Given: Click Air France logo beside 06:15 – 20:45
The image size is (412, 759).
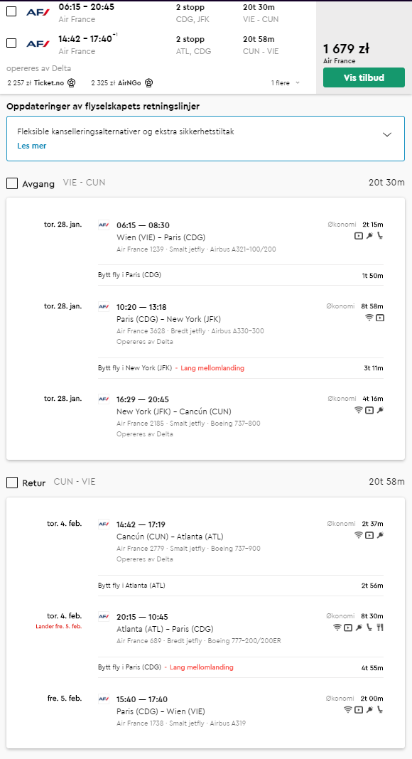Looking at the screenshot, I should pyautogui.click(x=38, y=13).
